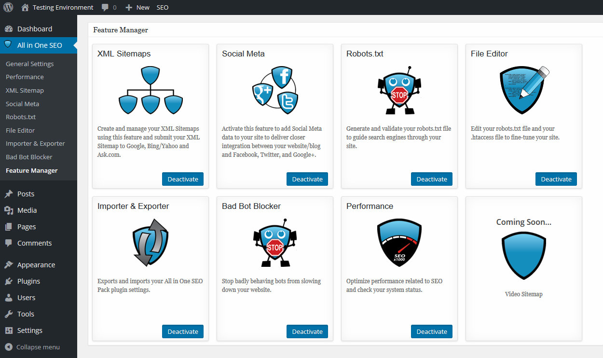Screen dimensions: 603x358
Task: Click the plus icon next to New
Action: coord(129,8)
